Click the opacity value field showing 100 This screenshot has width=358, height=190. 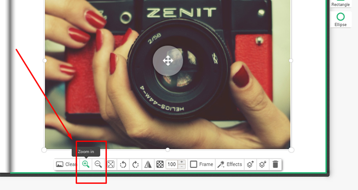click(x=171, y=164)
